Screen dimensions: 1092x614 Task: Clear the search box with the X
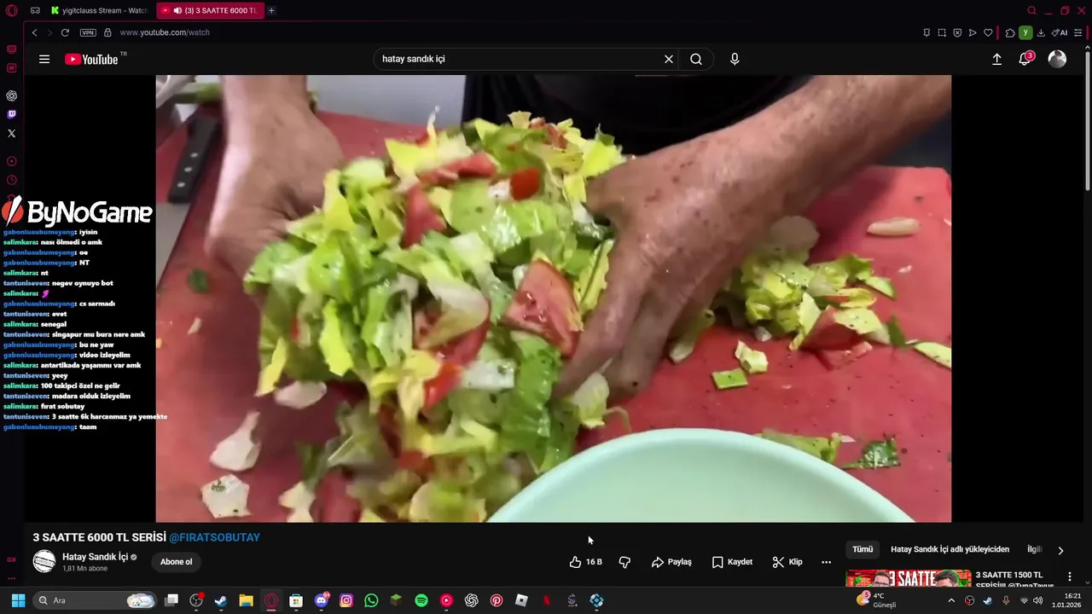tap(669, 59)
